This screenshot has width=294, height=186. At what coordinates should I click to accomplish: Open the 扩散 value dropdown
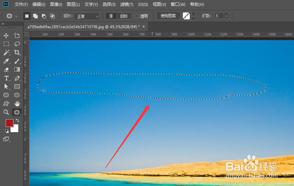226,16
